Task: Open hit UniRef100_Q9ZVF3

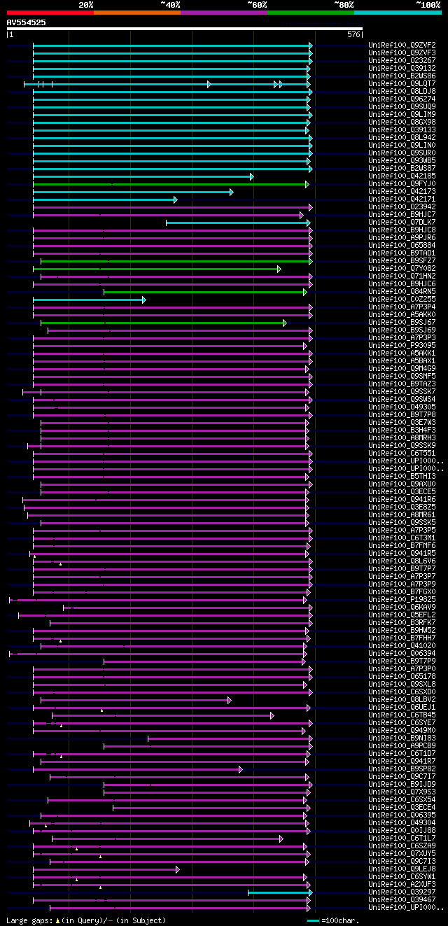Action: click(x=402, y=53)
